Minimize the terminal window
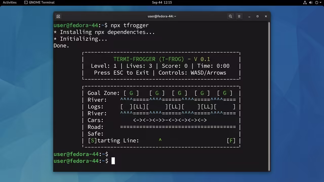The image size is (324, 182). [x=249, y=16]
